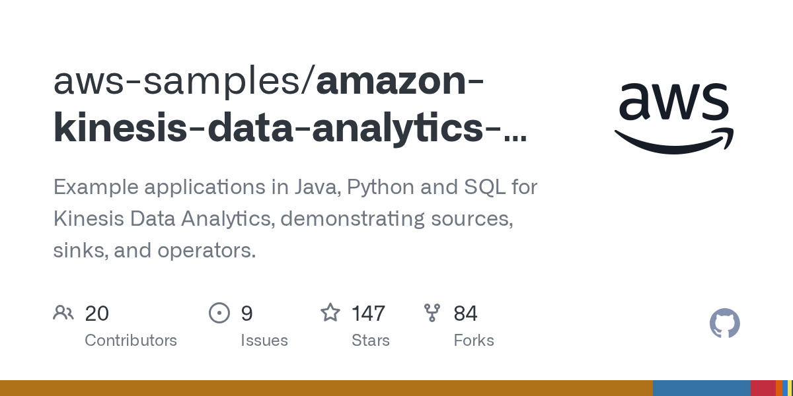
Task: Click the red segment of language bar
Action: point(763,388)
